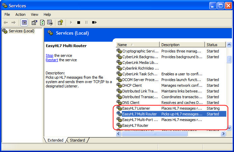Select the CyberLink Background service icon
This screenshot has height=152, width=234.
pyautogui.click(x=119, y=57)
